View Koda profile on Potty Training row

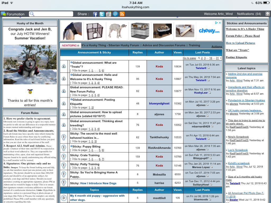tap(159, 165)
